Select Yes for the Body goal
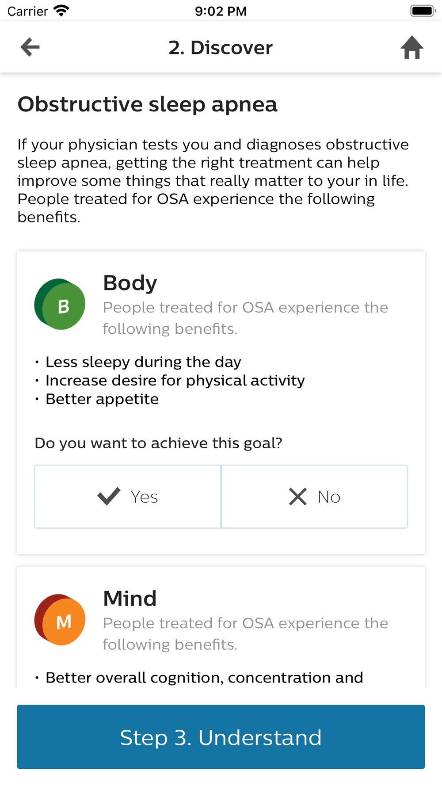442x786 pixels. (128, 496)
